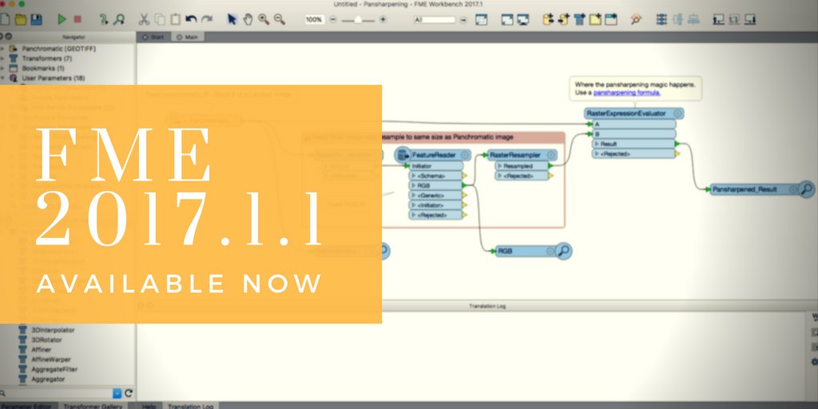Viewport: 818px width, 409px height.
Task: Select the A input port
Action: tap(633, 124)
